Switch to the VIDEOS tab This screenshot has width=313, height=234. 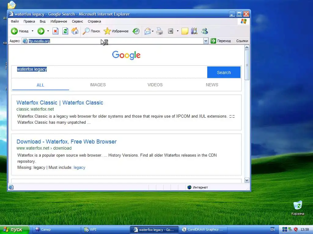click(x=155, y=85)
